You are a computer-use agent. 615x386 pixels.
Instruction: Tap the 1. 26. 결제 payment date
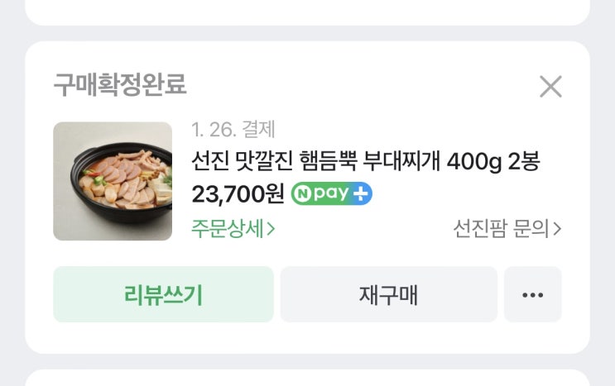(x=233, y=129)
